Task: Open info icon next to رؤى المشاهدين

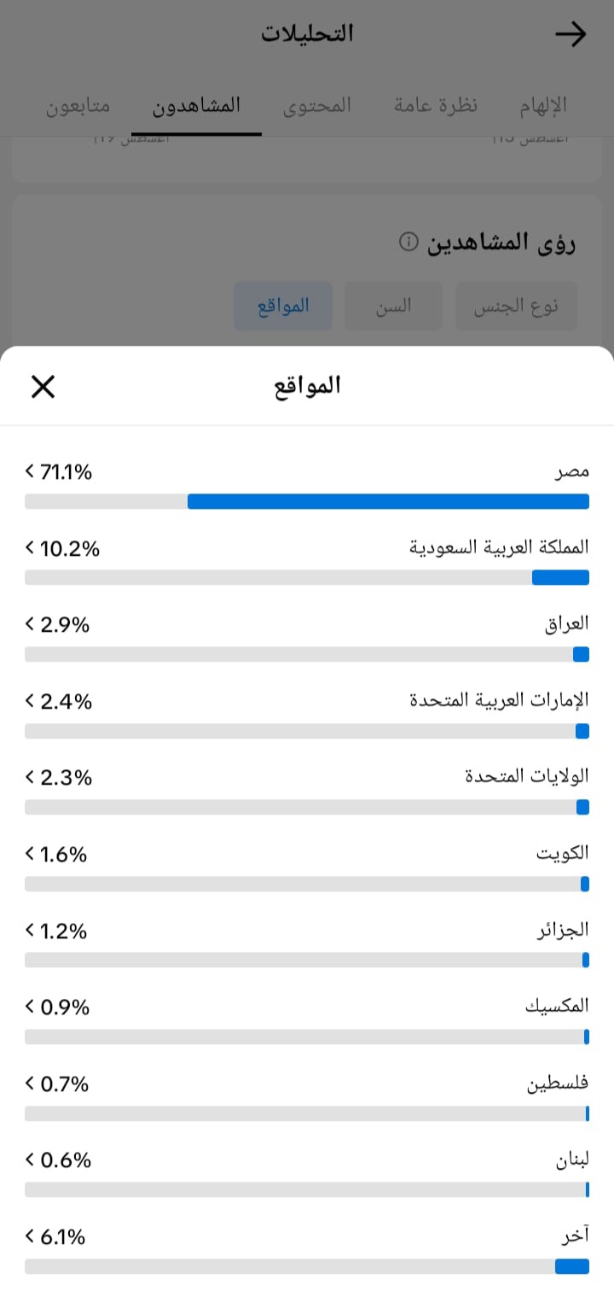Action: 408,242
